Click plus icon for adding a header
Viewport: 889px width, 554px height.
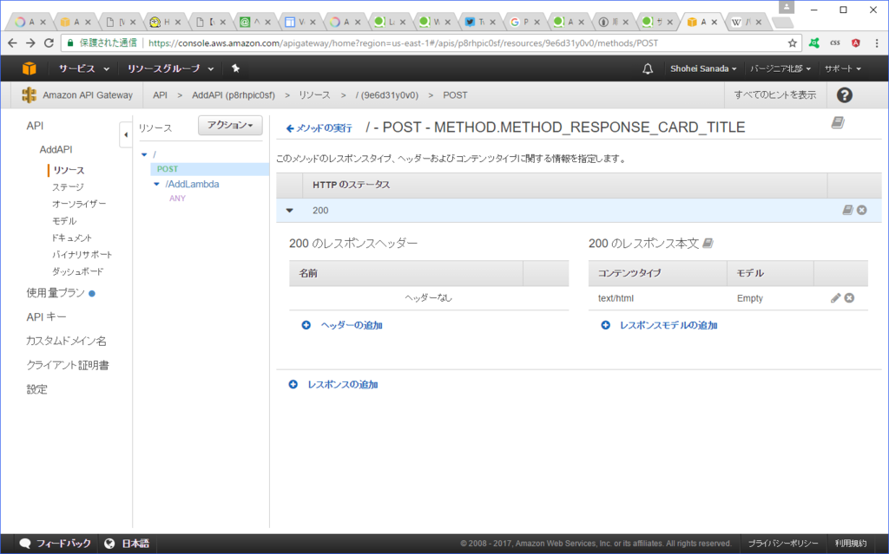tap(306, 325)
